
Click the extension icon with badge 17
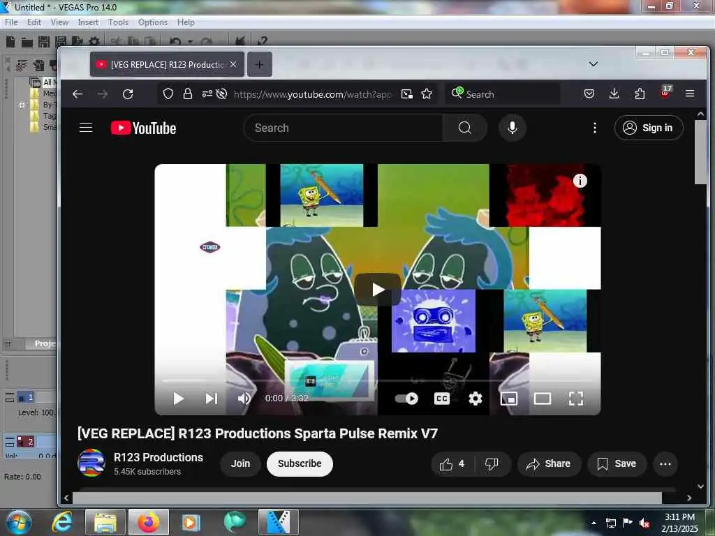(x=665, y=92)
